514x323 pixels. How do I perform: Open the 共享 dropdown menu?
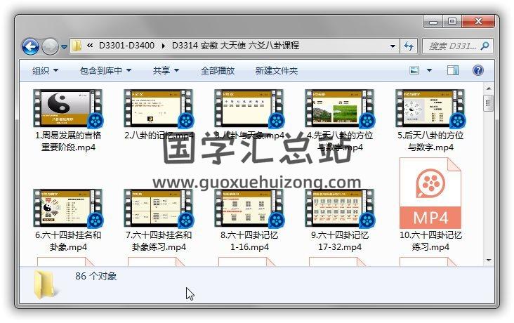pos(166,71)
